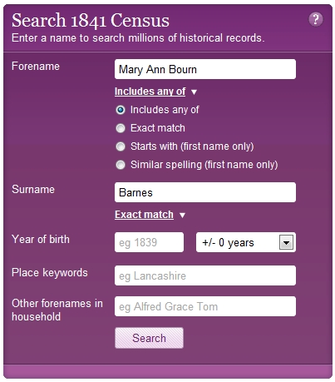Select the Other forenames in household field
Image resolution: width=335 pixels, height=382 pixels.
point(205,306)
